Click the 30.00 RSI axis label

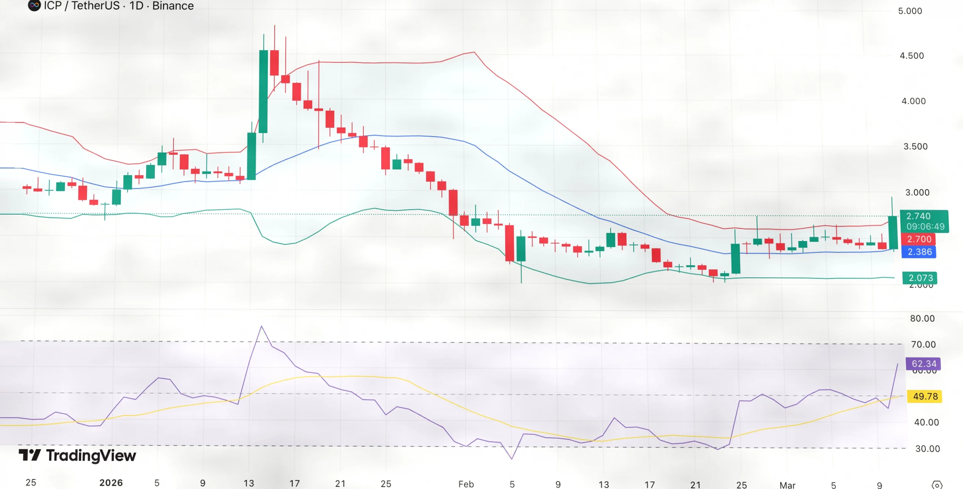tap(928, 449)
